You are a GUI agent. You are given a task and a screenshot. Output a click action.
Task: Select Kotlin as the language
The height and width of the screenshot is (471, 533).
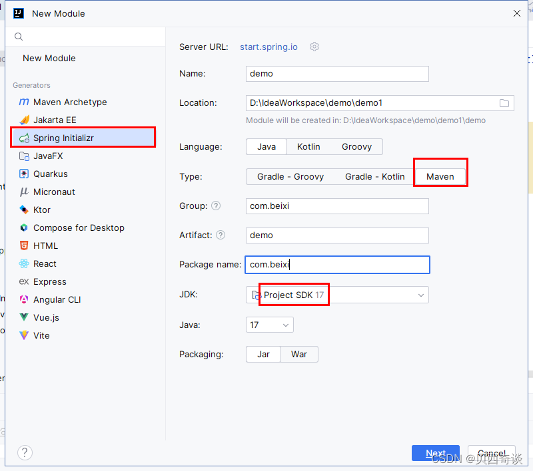pyautogui.click(x=308, y=146)
